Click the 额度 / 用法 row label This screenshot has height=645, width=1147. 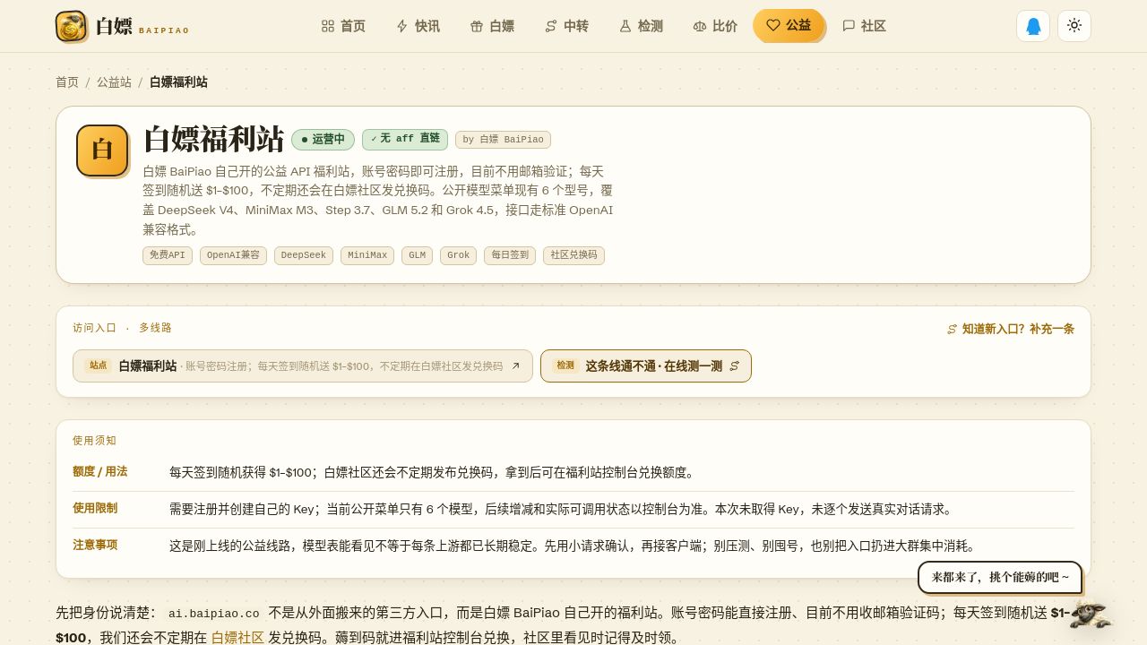point(100,471)
